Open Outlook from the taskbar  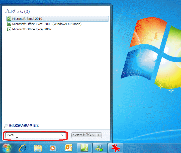[x=69, y=148]
